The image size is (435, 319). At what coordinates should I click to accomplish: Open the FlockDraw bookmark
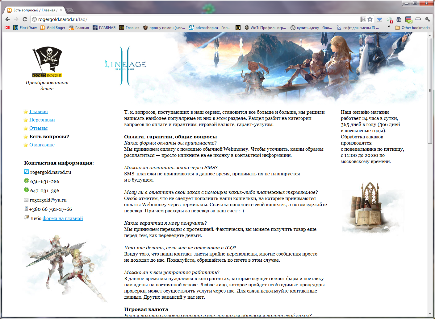click(25, 28)
